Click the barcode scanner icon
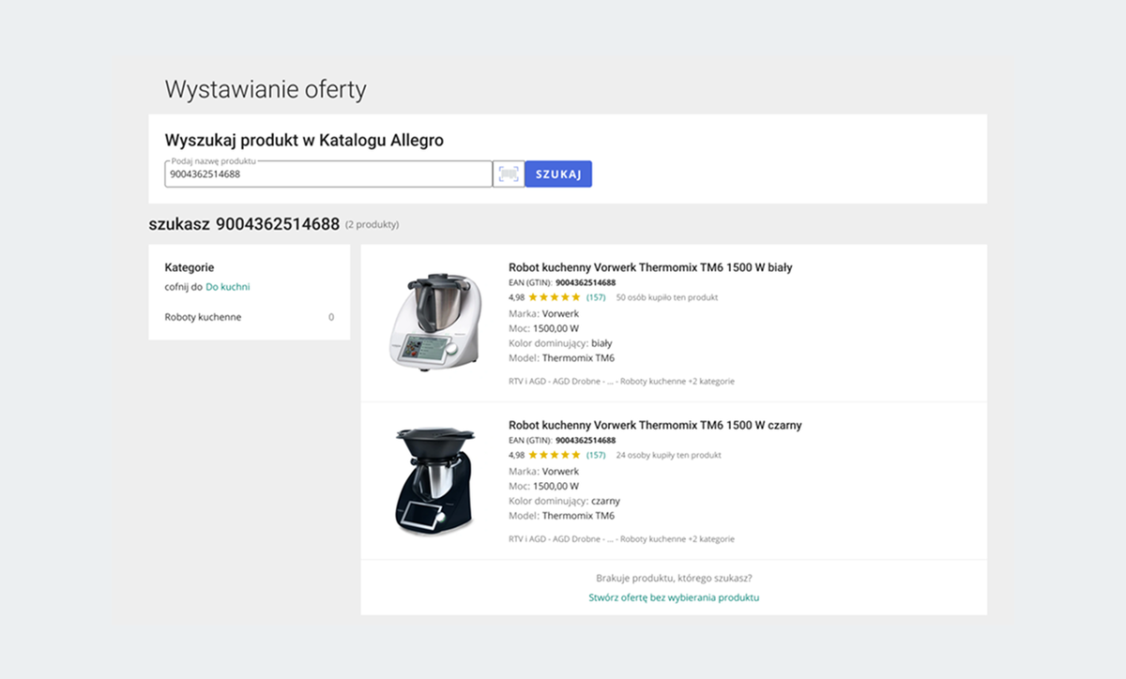This screenshot has height=679, width=1126. click(x=509, y=174)
